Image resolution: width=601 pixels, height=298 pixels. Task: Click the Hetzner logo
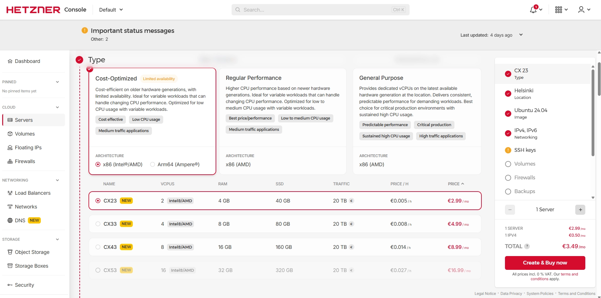(33, 10)
